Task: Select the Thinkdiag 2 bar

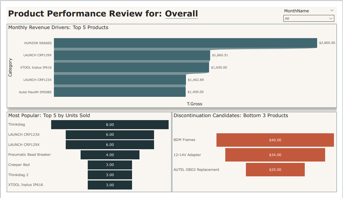Action: (110, 175)
